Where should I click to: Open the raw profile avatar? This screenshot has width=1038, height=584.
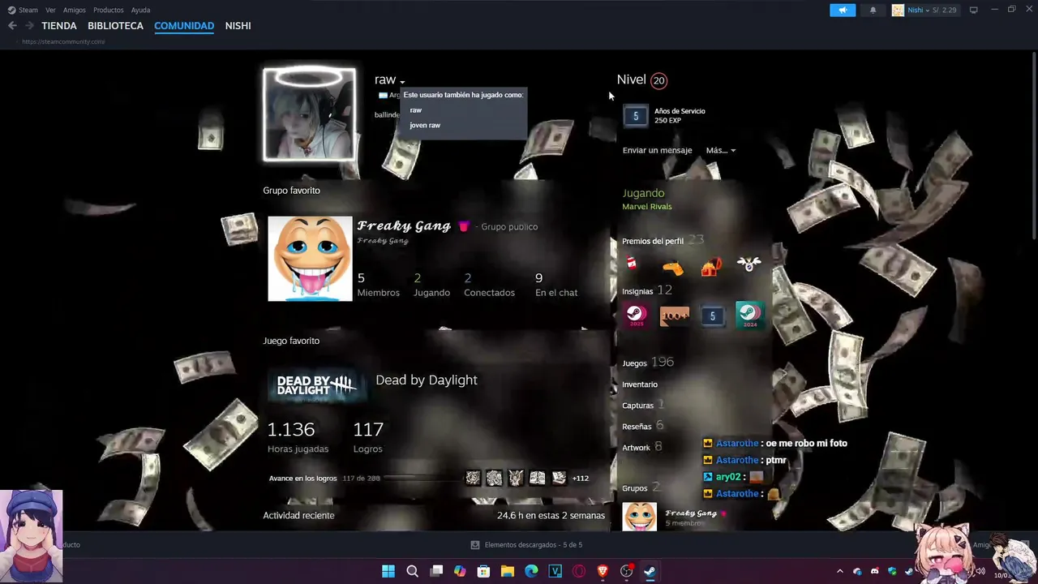coord(309,114)
